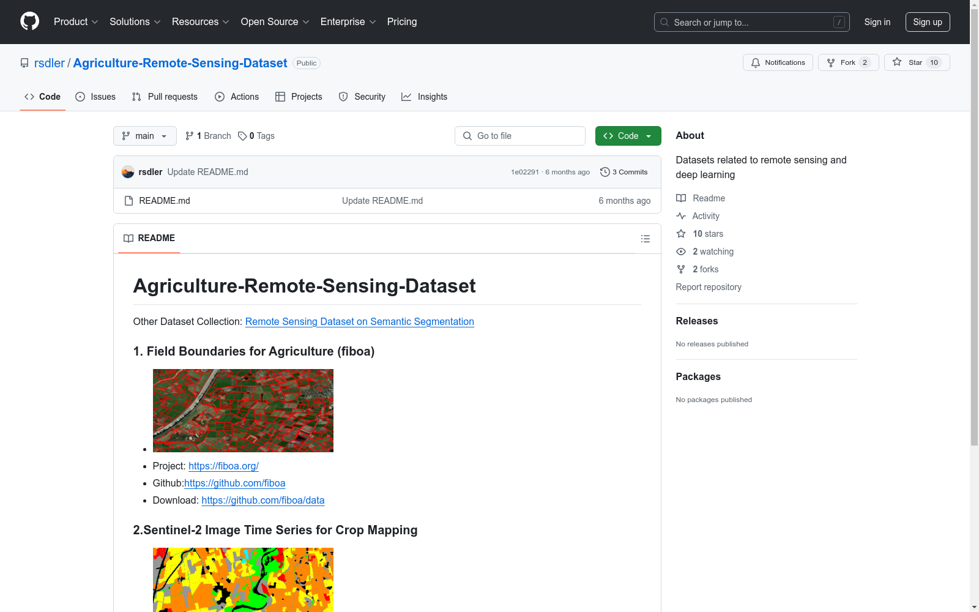Expand the Product menu

click(x=76, y=21)
